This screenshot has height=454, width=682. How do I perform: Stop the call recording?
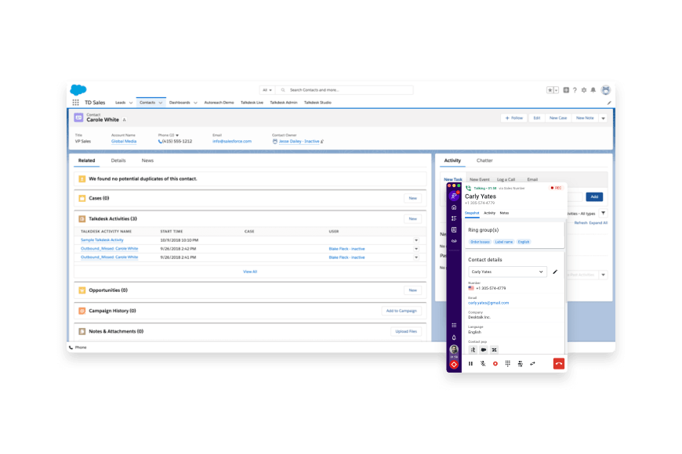coord(495,363)
